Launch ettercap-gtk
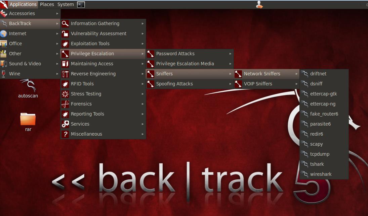 click(324, 94)
